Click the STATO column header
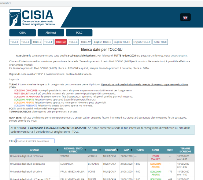The image size is (203, 180). click(155, 150)
